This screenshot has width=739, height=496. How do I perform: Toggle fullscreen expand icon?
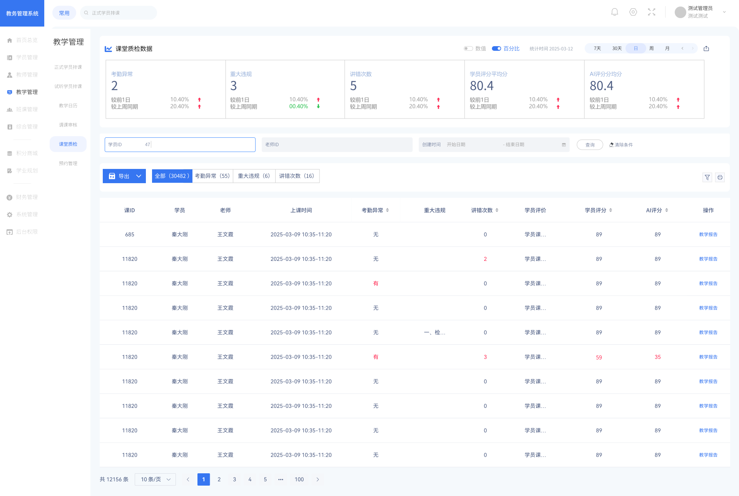(x=652, y=12)
